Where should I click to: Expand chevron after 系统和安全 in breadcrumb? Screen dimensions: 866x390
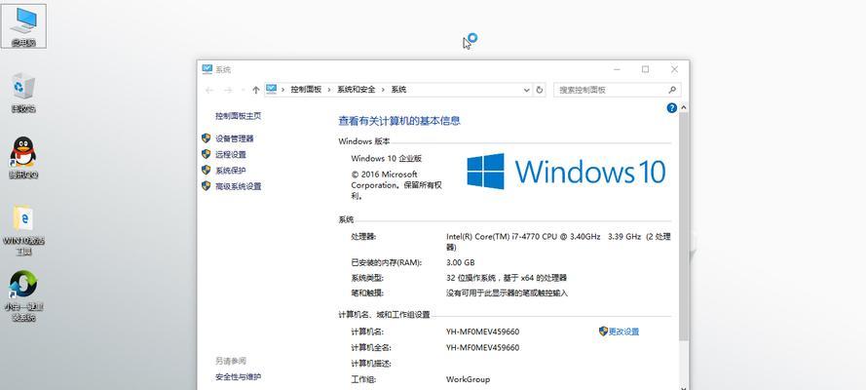[x=383, y=90]
